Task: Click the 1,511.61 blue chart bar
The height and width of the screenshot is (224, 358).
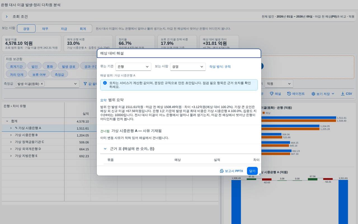Action: 299,118
